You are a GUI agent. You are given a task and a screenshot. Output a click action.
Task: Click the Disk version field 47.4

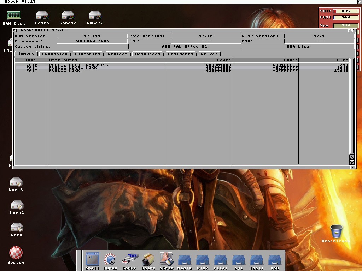319,36
